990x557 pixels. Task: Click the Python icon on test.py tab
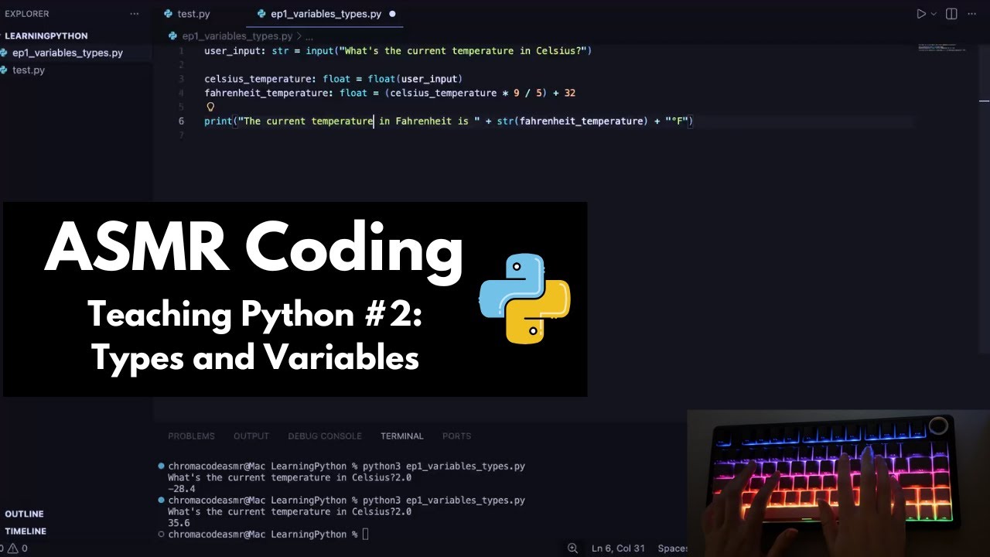169,14
